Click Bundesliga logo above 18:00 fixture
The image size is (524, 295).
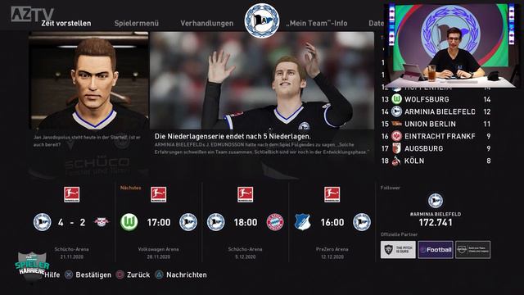point(246,194)
